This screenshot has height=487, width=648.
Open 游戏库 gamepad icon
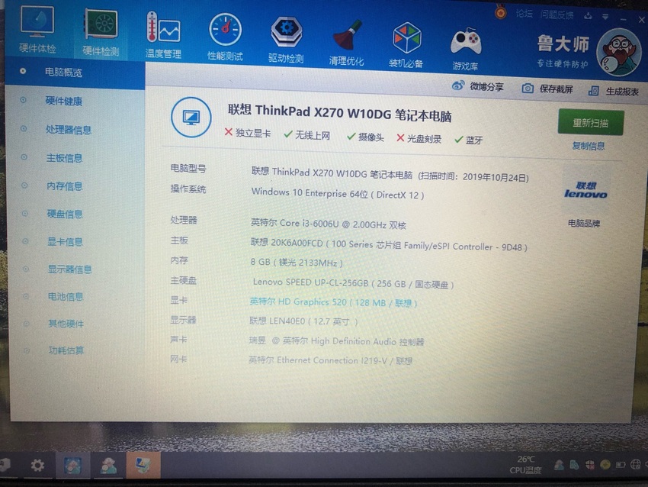[x=465, y=49]
